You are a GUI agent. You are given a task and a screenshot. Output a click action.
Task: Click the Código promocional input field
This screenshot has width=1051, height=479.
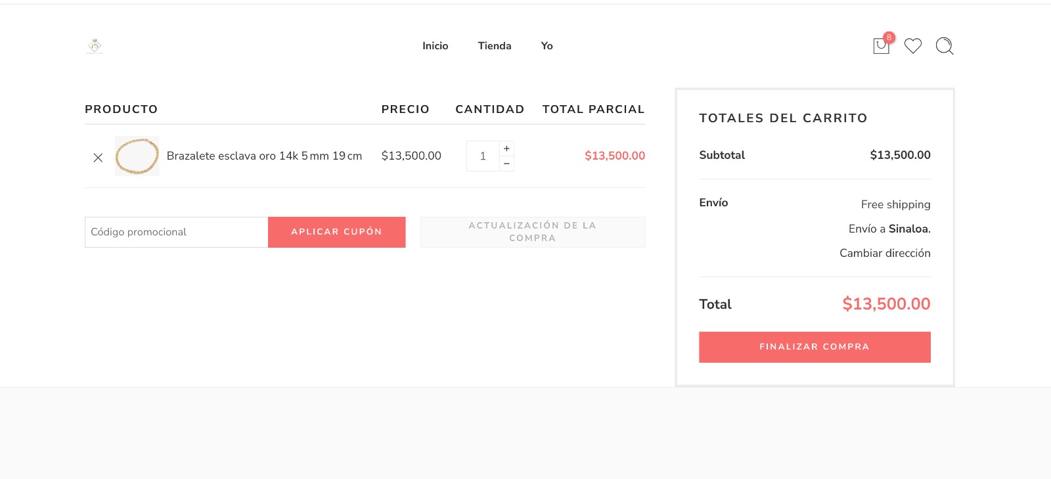(176, 232)
